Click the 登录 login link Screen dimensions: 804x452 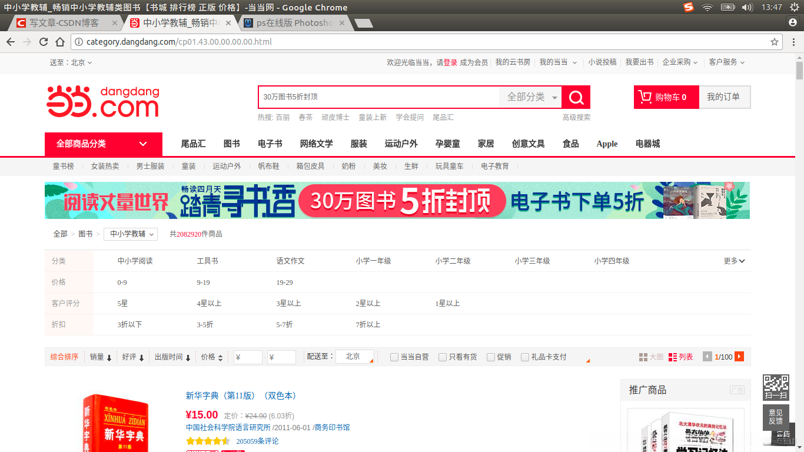coord(450,62)
